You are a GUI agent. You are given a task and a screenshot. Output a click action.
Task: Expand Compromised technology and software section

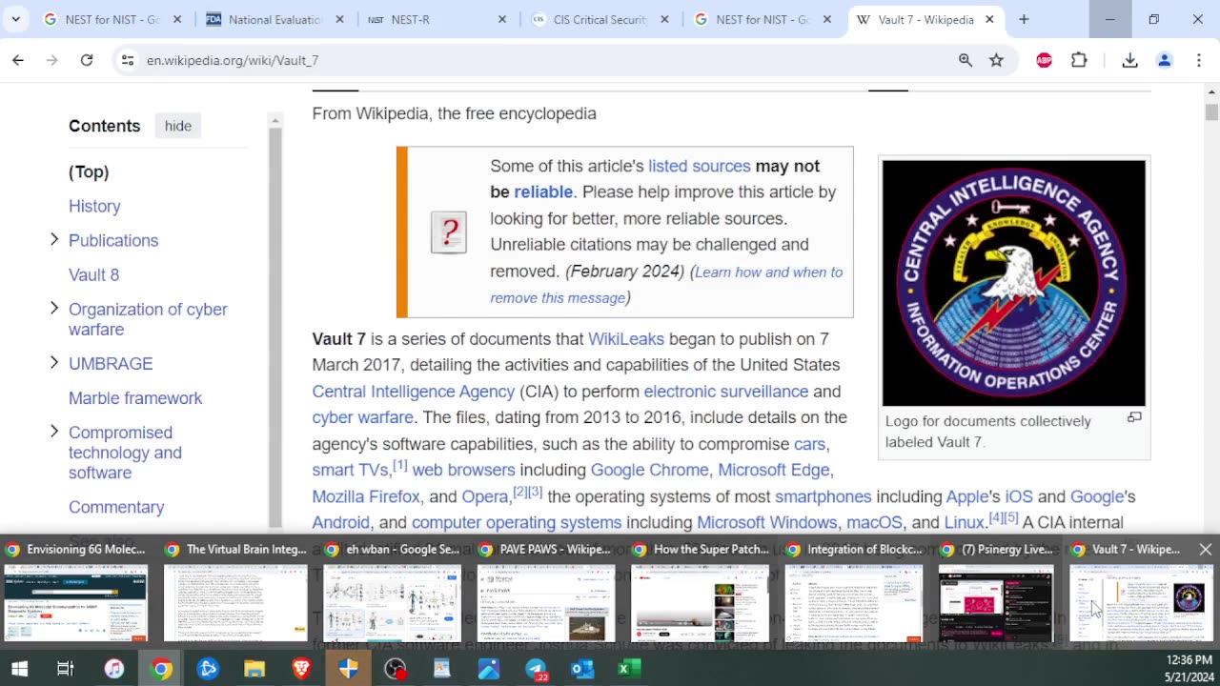point(54,431)
